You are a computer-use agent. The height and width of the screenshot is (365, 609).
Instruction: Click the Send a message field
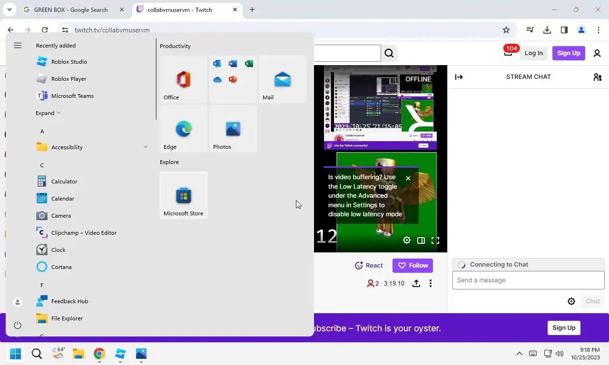click(x=529, y=280)
